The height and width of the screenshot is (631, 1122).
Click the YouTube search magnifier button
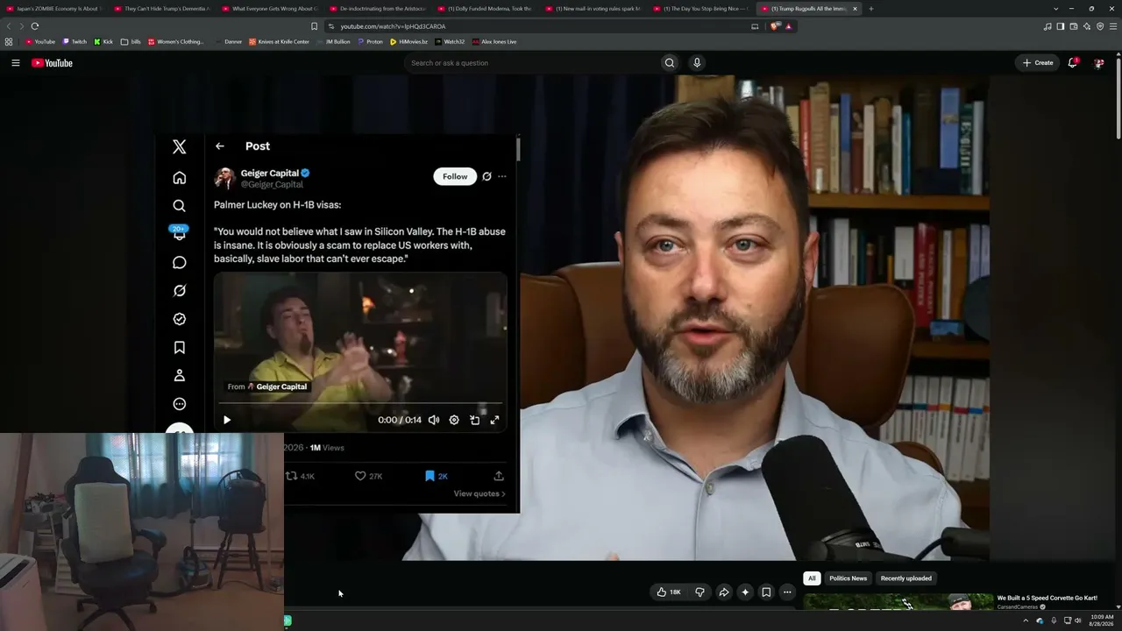pos(670,63)
